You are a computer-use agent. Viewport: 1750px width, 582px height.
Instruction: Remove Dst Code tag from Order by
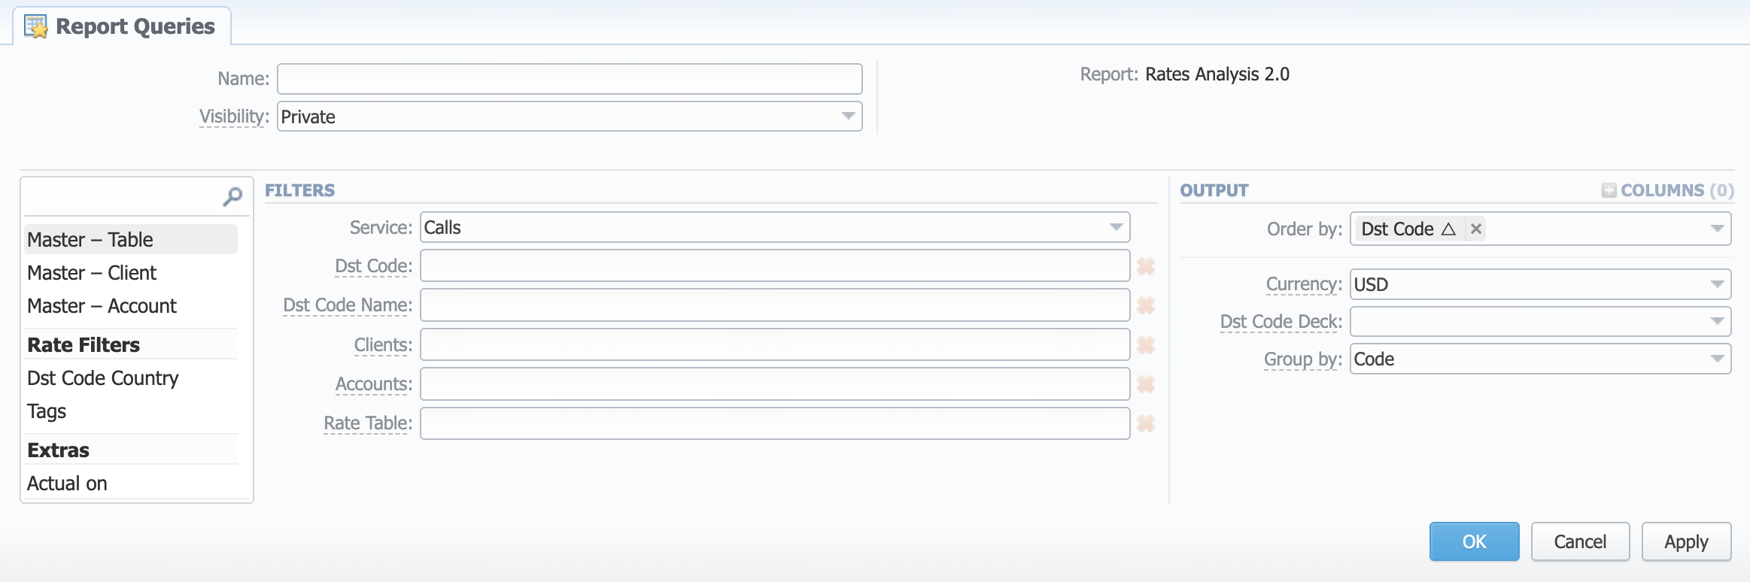(1476, 229)
